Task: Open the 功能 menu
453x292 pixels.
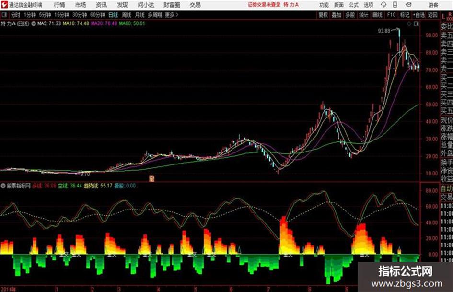Action: (x=324, y=5)
